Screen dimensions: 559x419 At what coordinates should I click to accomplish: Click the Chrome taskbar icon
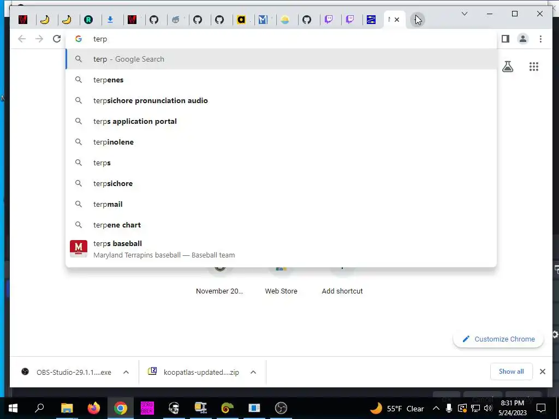tap(121, 408)
